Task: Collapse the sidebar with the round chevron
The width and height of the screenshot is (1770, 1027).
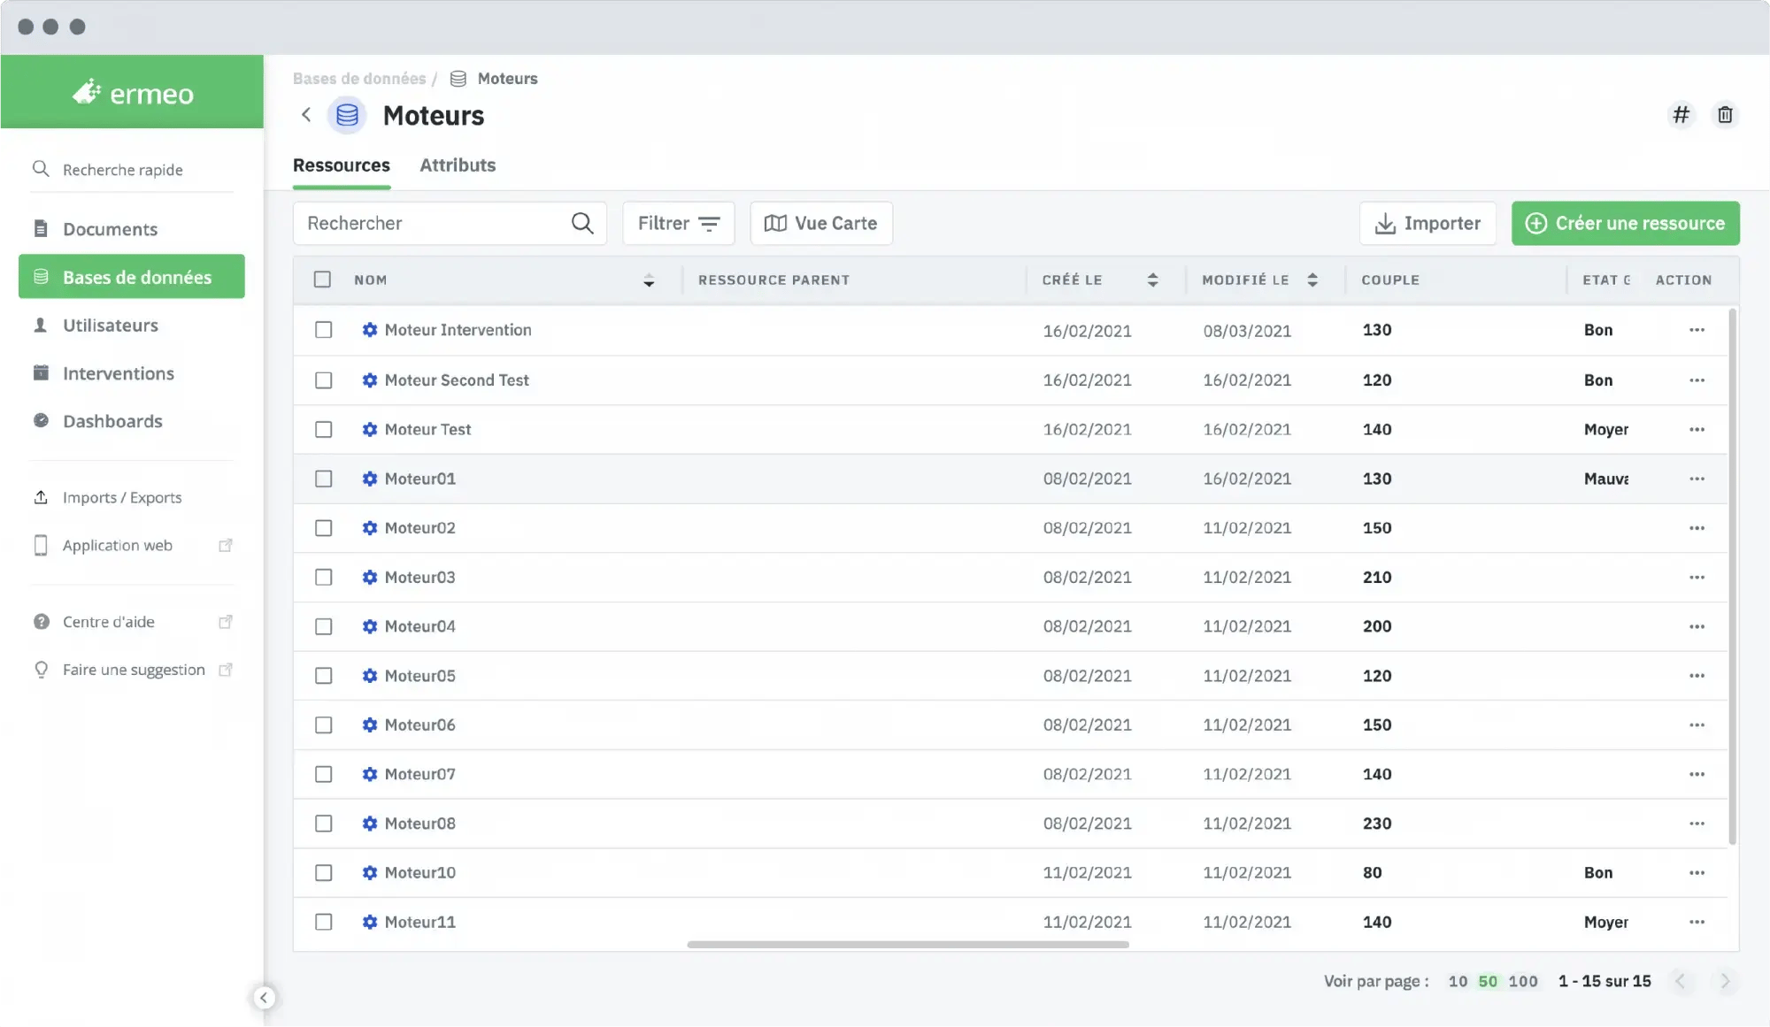Action: (264, 998)
